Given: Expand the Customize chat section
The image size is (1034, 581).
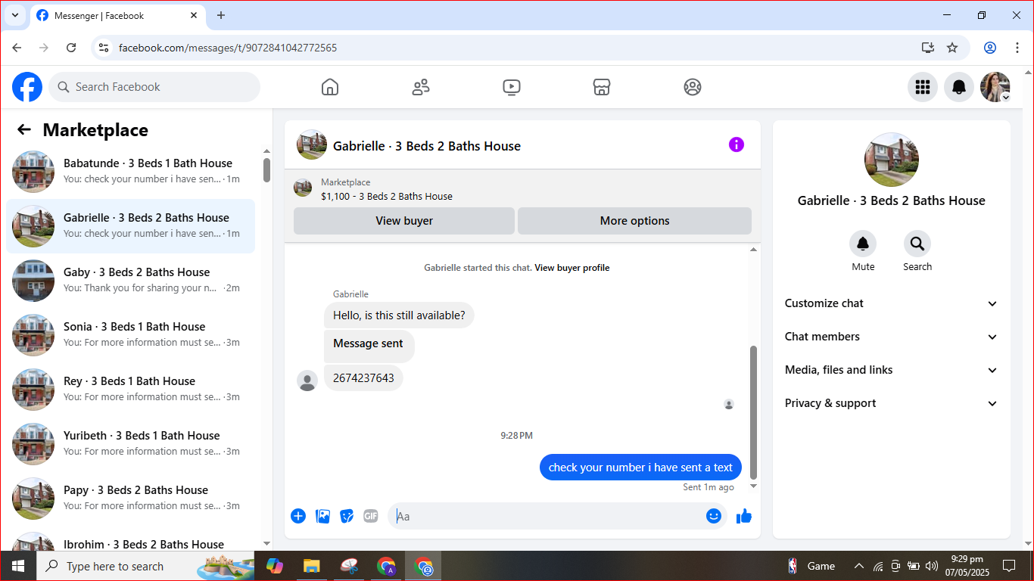Looking at the screenshot, I should pos(891,303).
